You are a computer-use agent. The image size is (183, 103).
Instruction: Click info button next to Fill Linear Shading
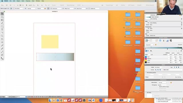click(x=182, y=23)
